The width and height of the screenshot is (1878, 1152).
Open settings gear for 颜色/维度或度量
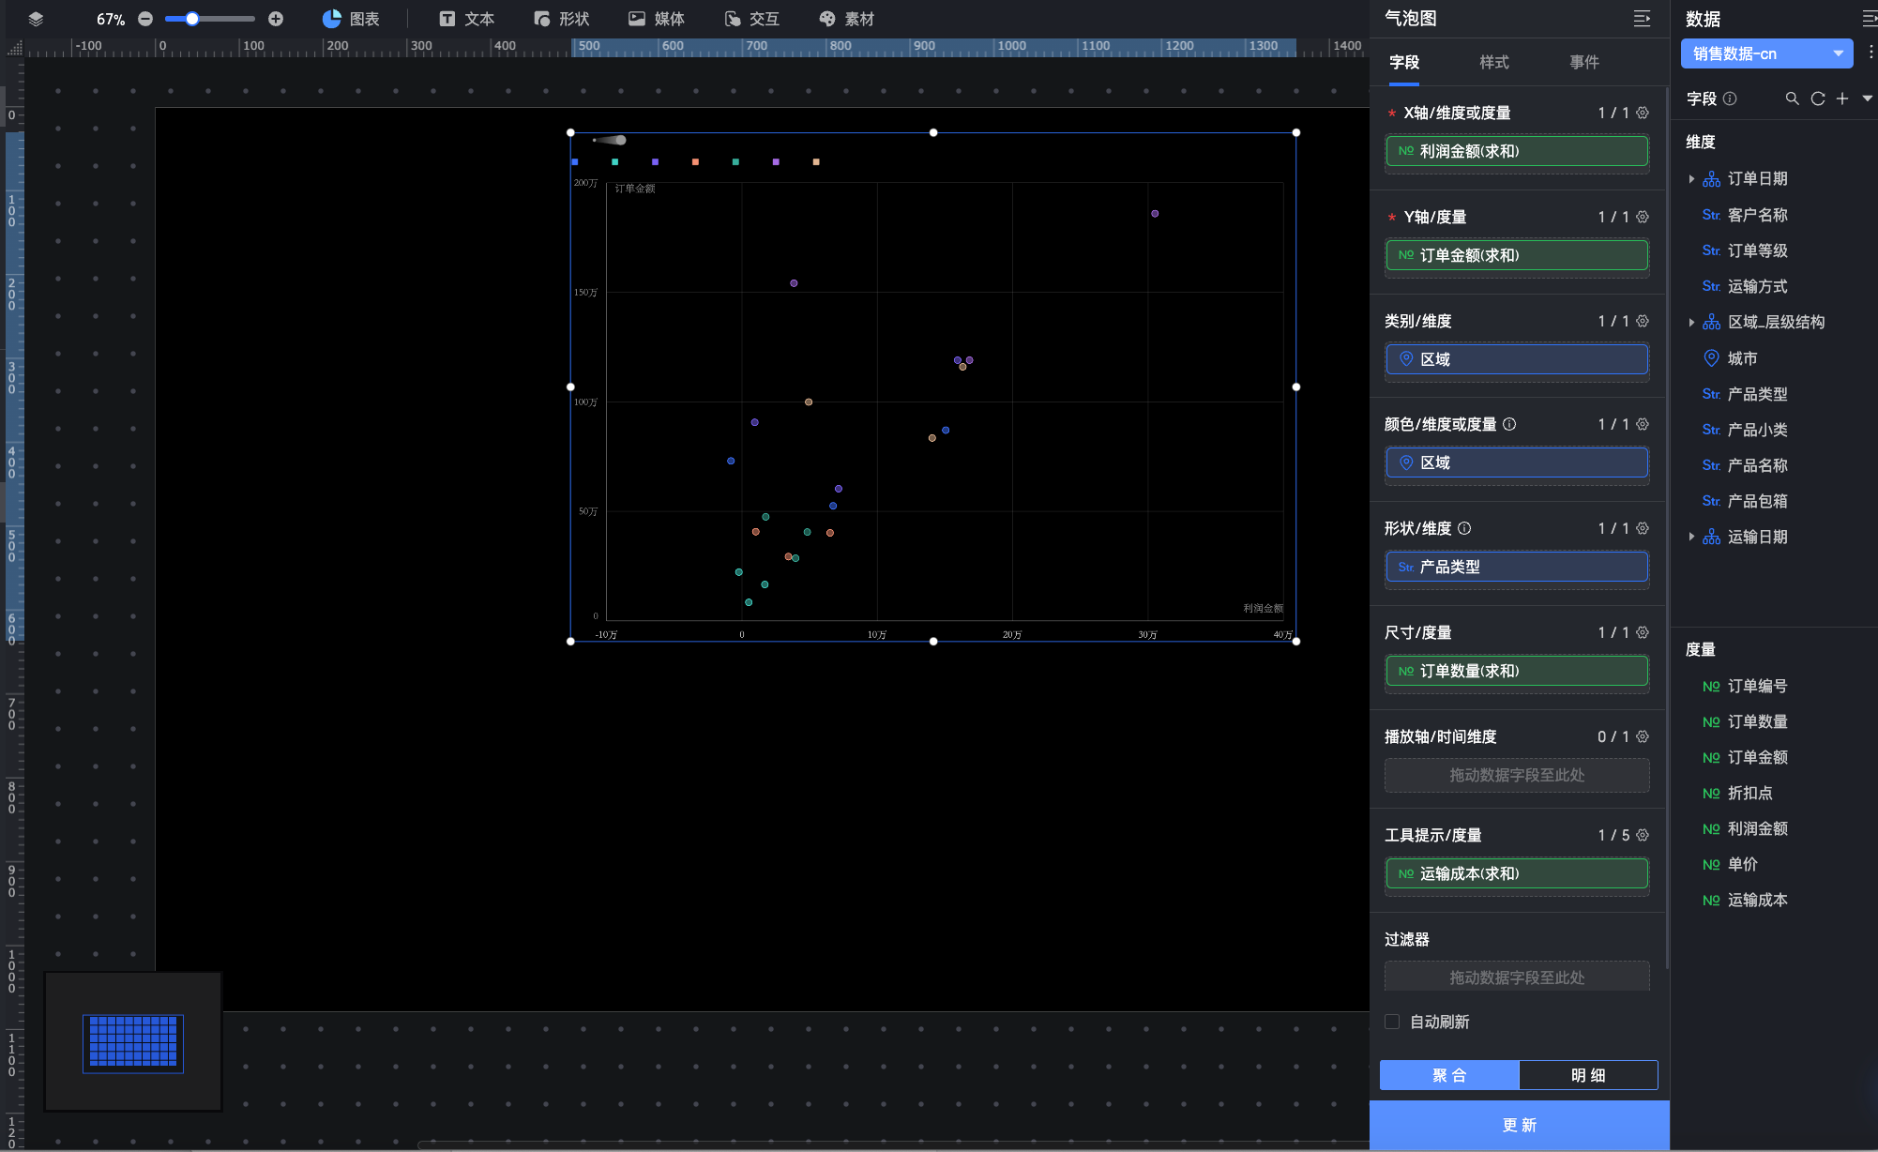1643,424
